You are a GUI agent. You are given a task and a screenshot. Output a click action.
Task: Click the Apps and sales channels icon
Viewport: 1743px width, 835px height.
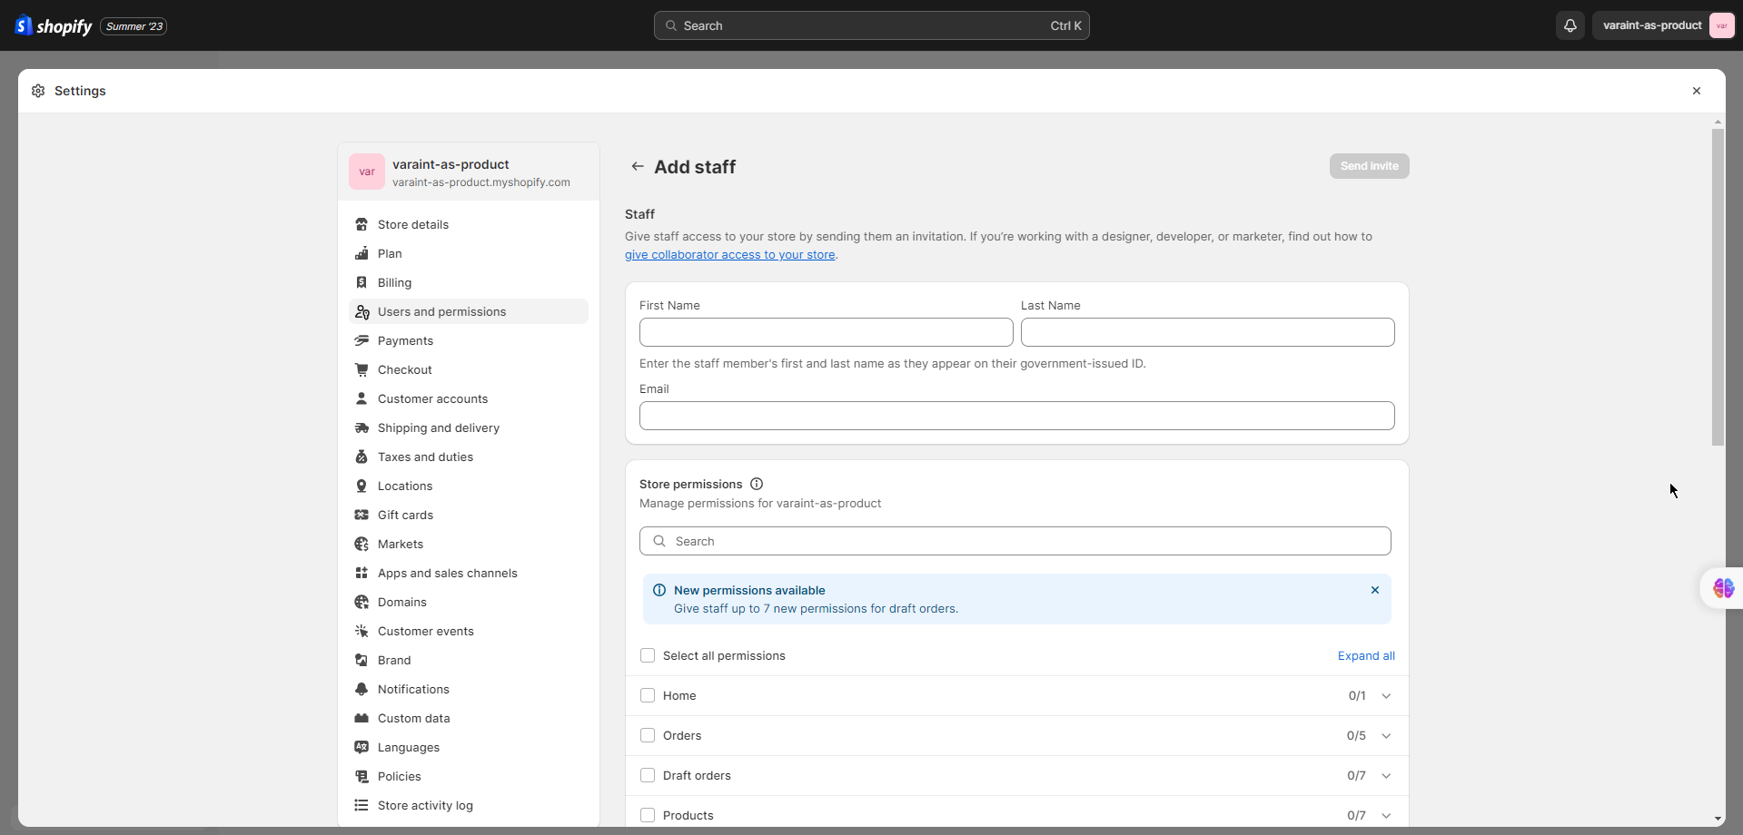361,573
